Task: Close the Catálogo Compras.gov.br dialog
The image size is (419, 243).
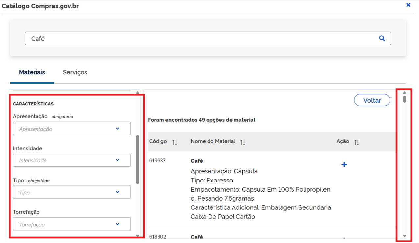Action: [408, 5]
